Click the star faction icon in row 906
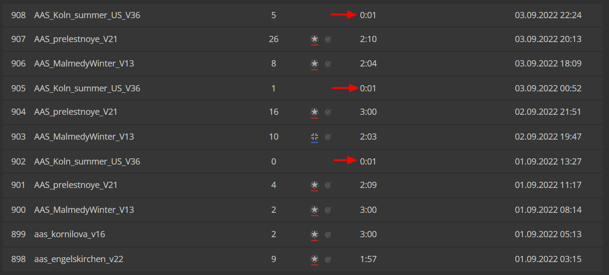This screenshot has width=609, height=275. [314, 63]
